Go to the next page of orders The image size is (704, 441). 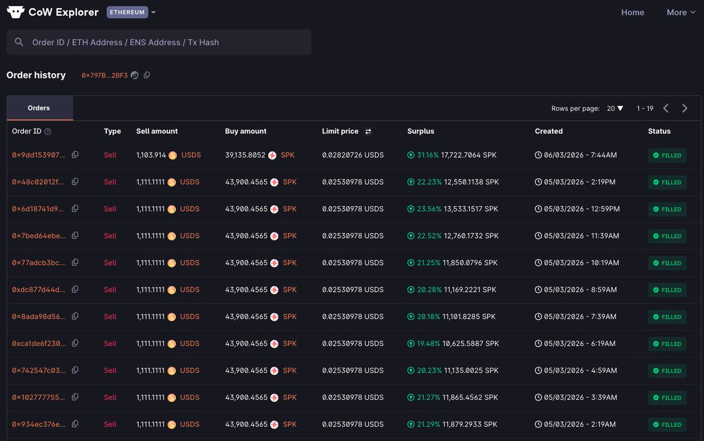click(x=685, y=108)
